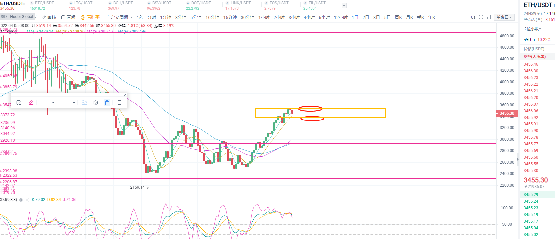
Task: Select the 周K interval
Action: (x=398, y=17)
